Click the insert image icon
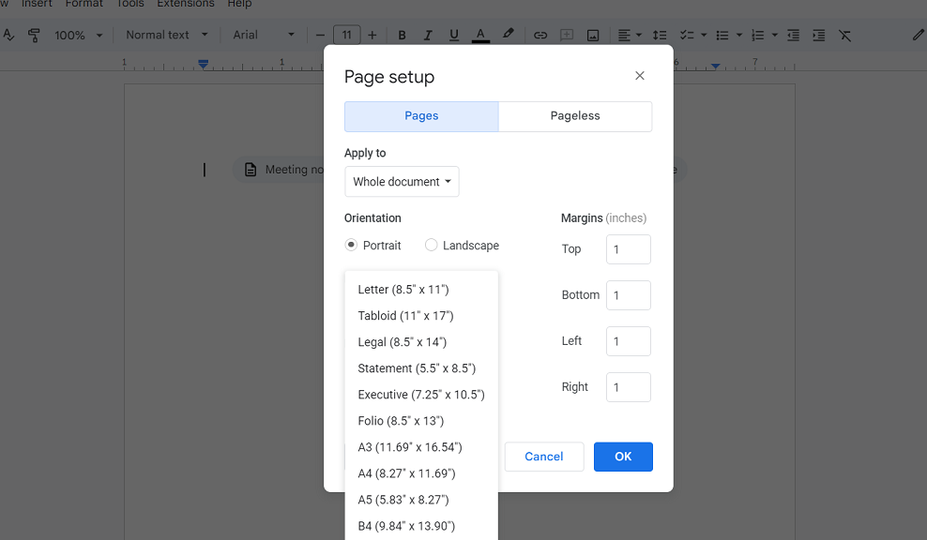Viewport: 927px width, 540px height. tap(593, 36)
